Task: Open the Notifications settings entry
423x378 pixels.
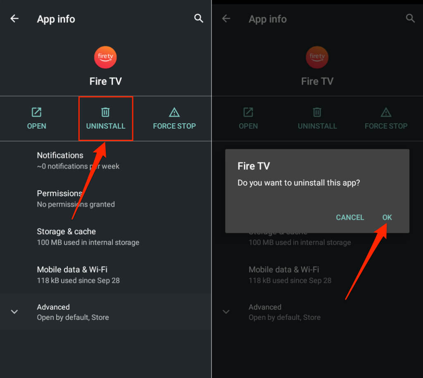Action: (78, 160)
